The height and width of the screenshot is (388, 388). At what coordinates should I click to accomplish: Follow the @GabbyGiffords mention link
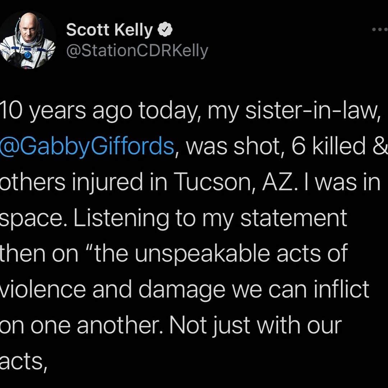tap(87, 147)
